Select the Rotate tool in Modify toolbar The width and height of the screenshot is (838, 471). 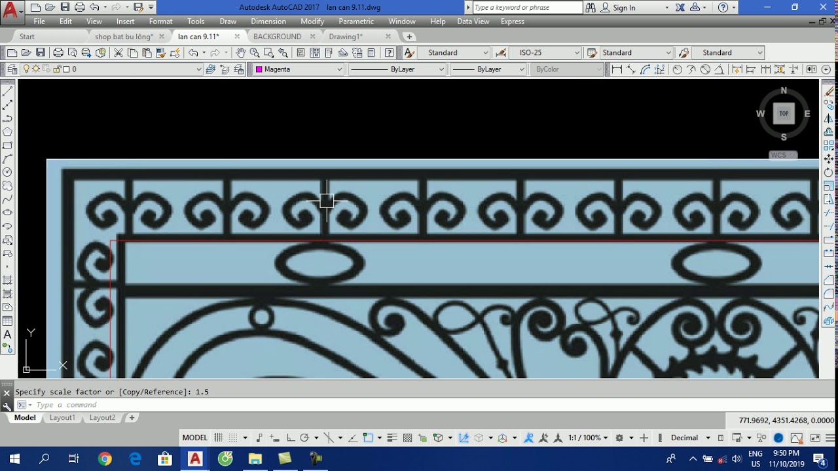pos(829,173)
